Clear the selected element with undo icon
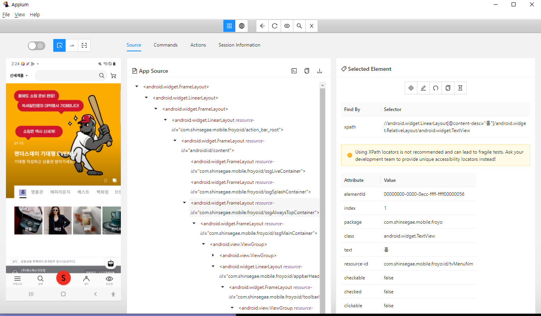541x316 pixels. point(436,88)
